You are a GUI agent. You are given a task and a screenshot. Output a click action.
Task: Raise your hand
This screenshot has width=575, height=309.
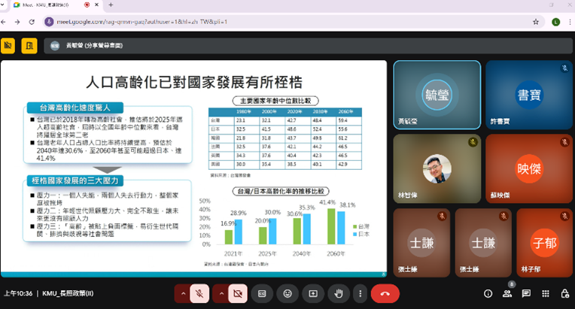(x=339, y=294)
